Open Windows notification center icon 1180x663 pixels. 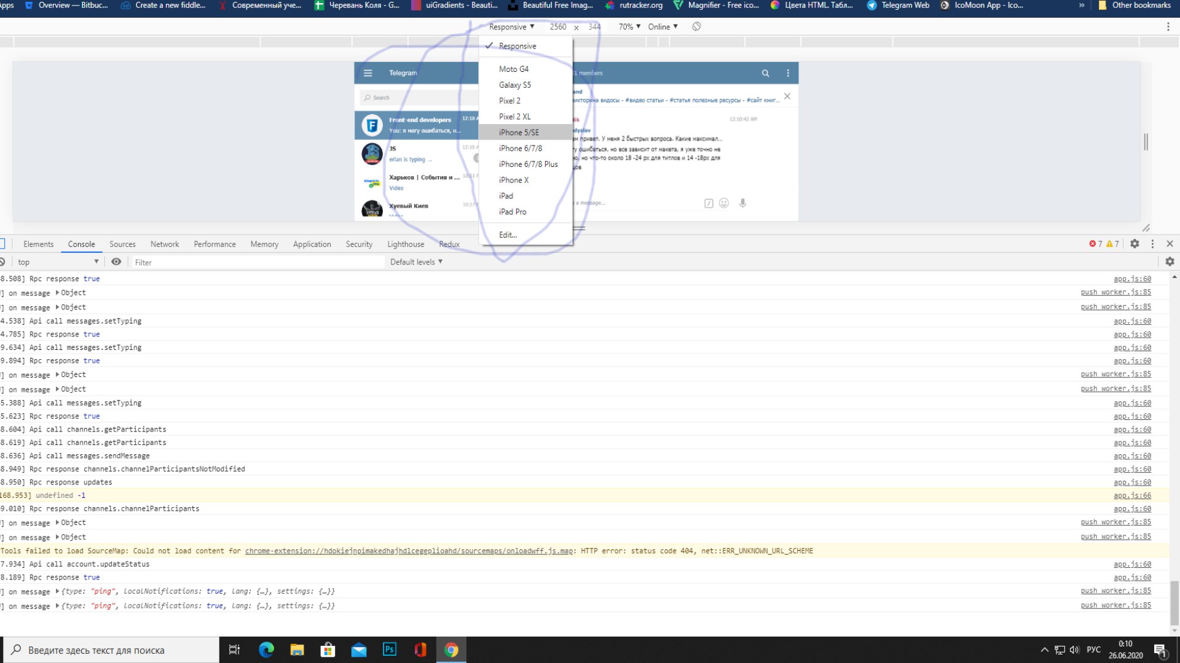1161,651
